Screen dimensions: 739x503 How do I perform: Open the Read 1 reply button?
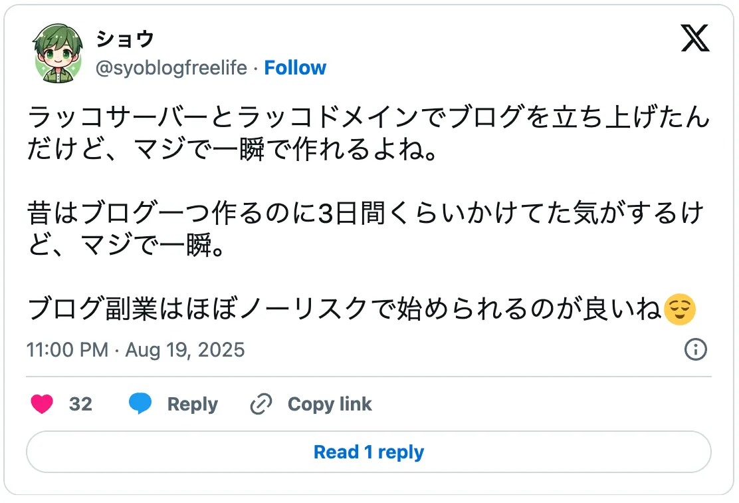coord(368,452)
